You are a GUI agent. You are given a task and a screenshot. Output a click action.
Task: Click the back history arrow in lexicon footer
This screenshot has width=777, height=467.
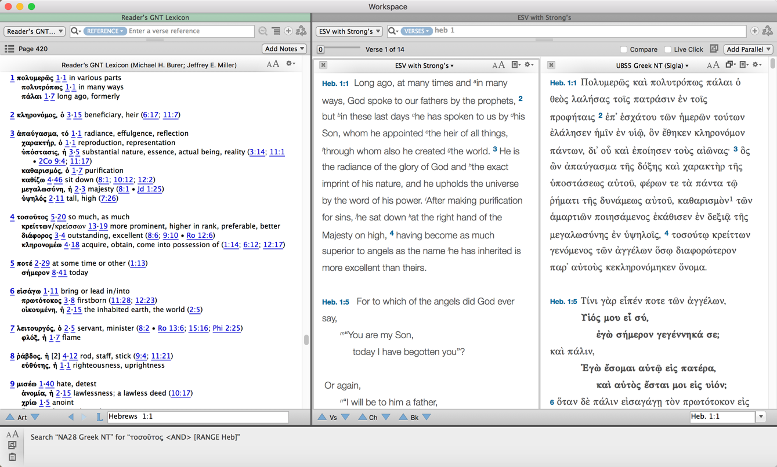[71, 417]
